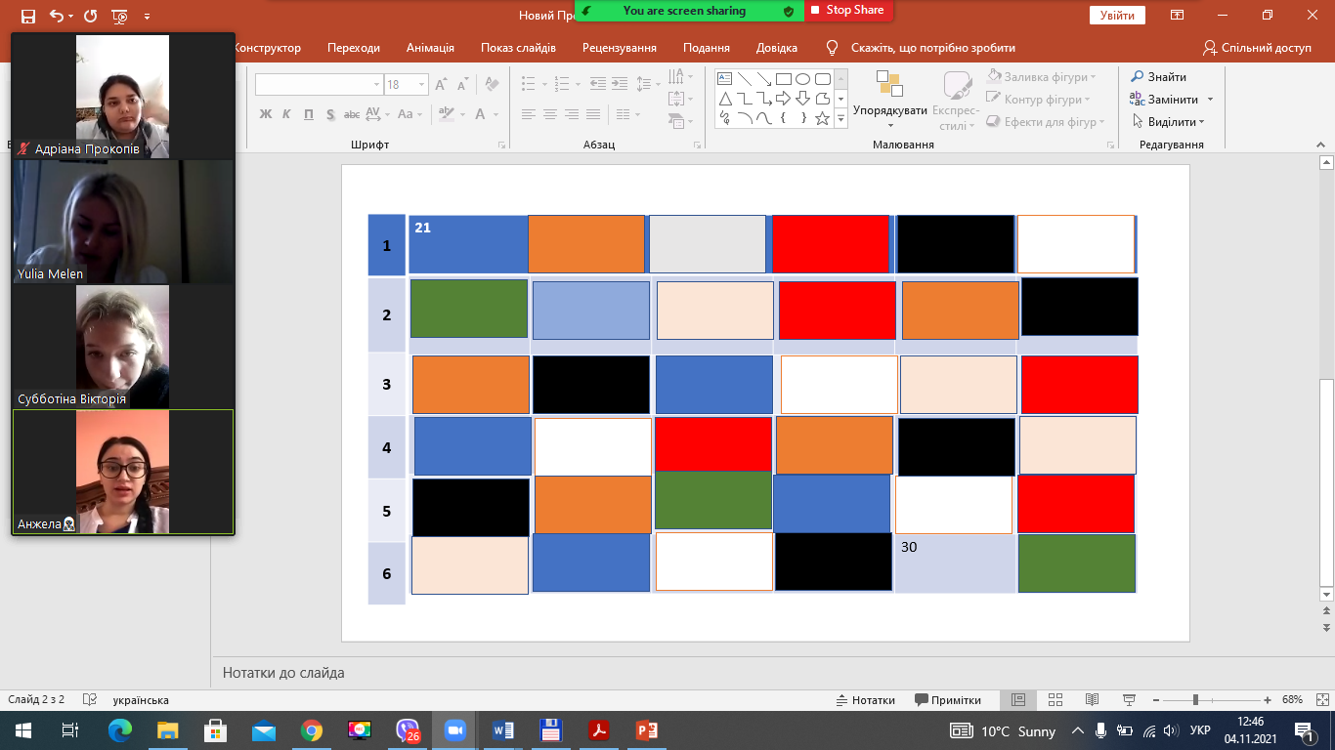1335x750 pixels.
Task: Click the Save icon in the quick access toolbar
Action: pos(27,16)
